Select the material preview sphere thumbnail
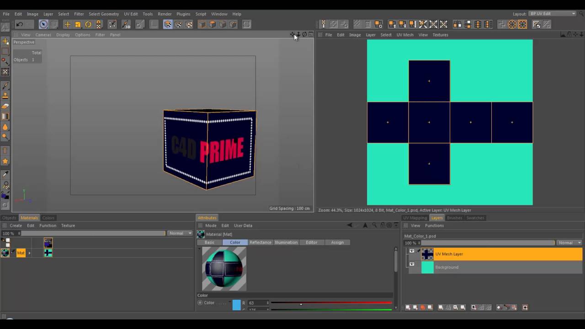Image resolution: width=585 pixels, height=329 pixels. (x=224, y=269)
